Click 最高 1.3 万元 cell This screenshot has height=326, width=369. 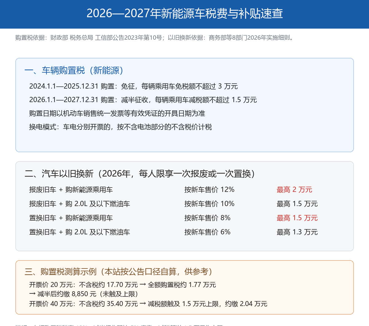pos(297,232)
